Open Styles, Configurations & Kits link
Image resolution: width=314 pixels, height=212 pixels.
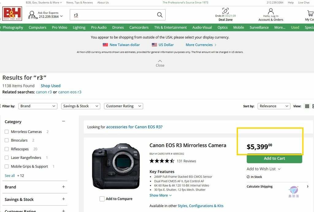201,206
